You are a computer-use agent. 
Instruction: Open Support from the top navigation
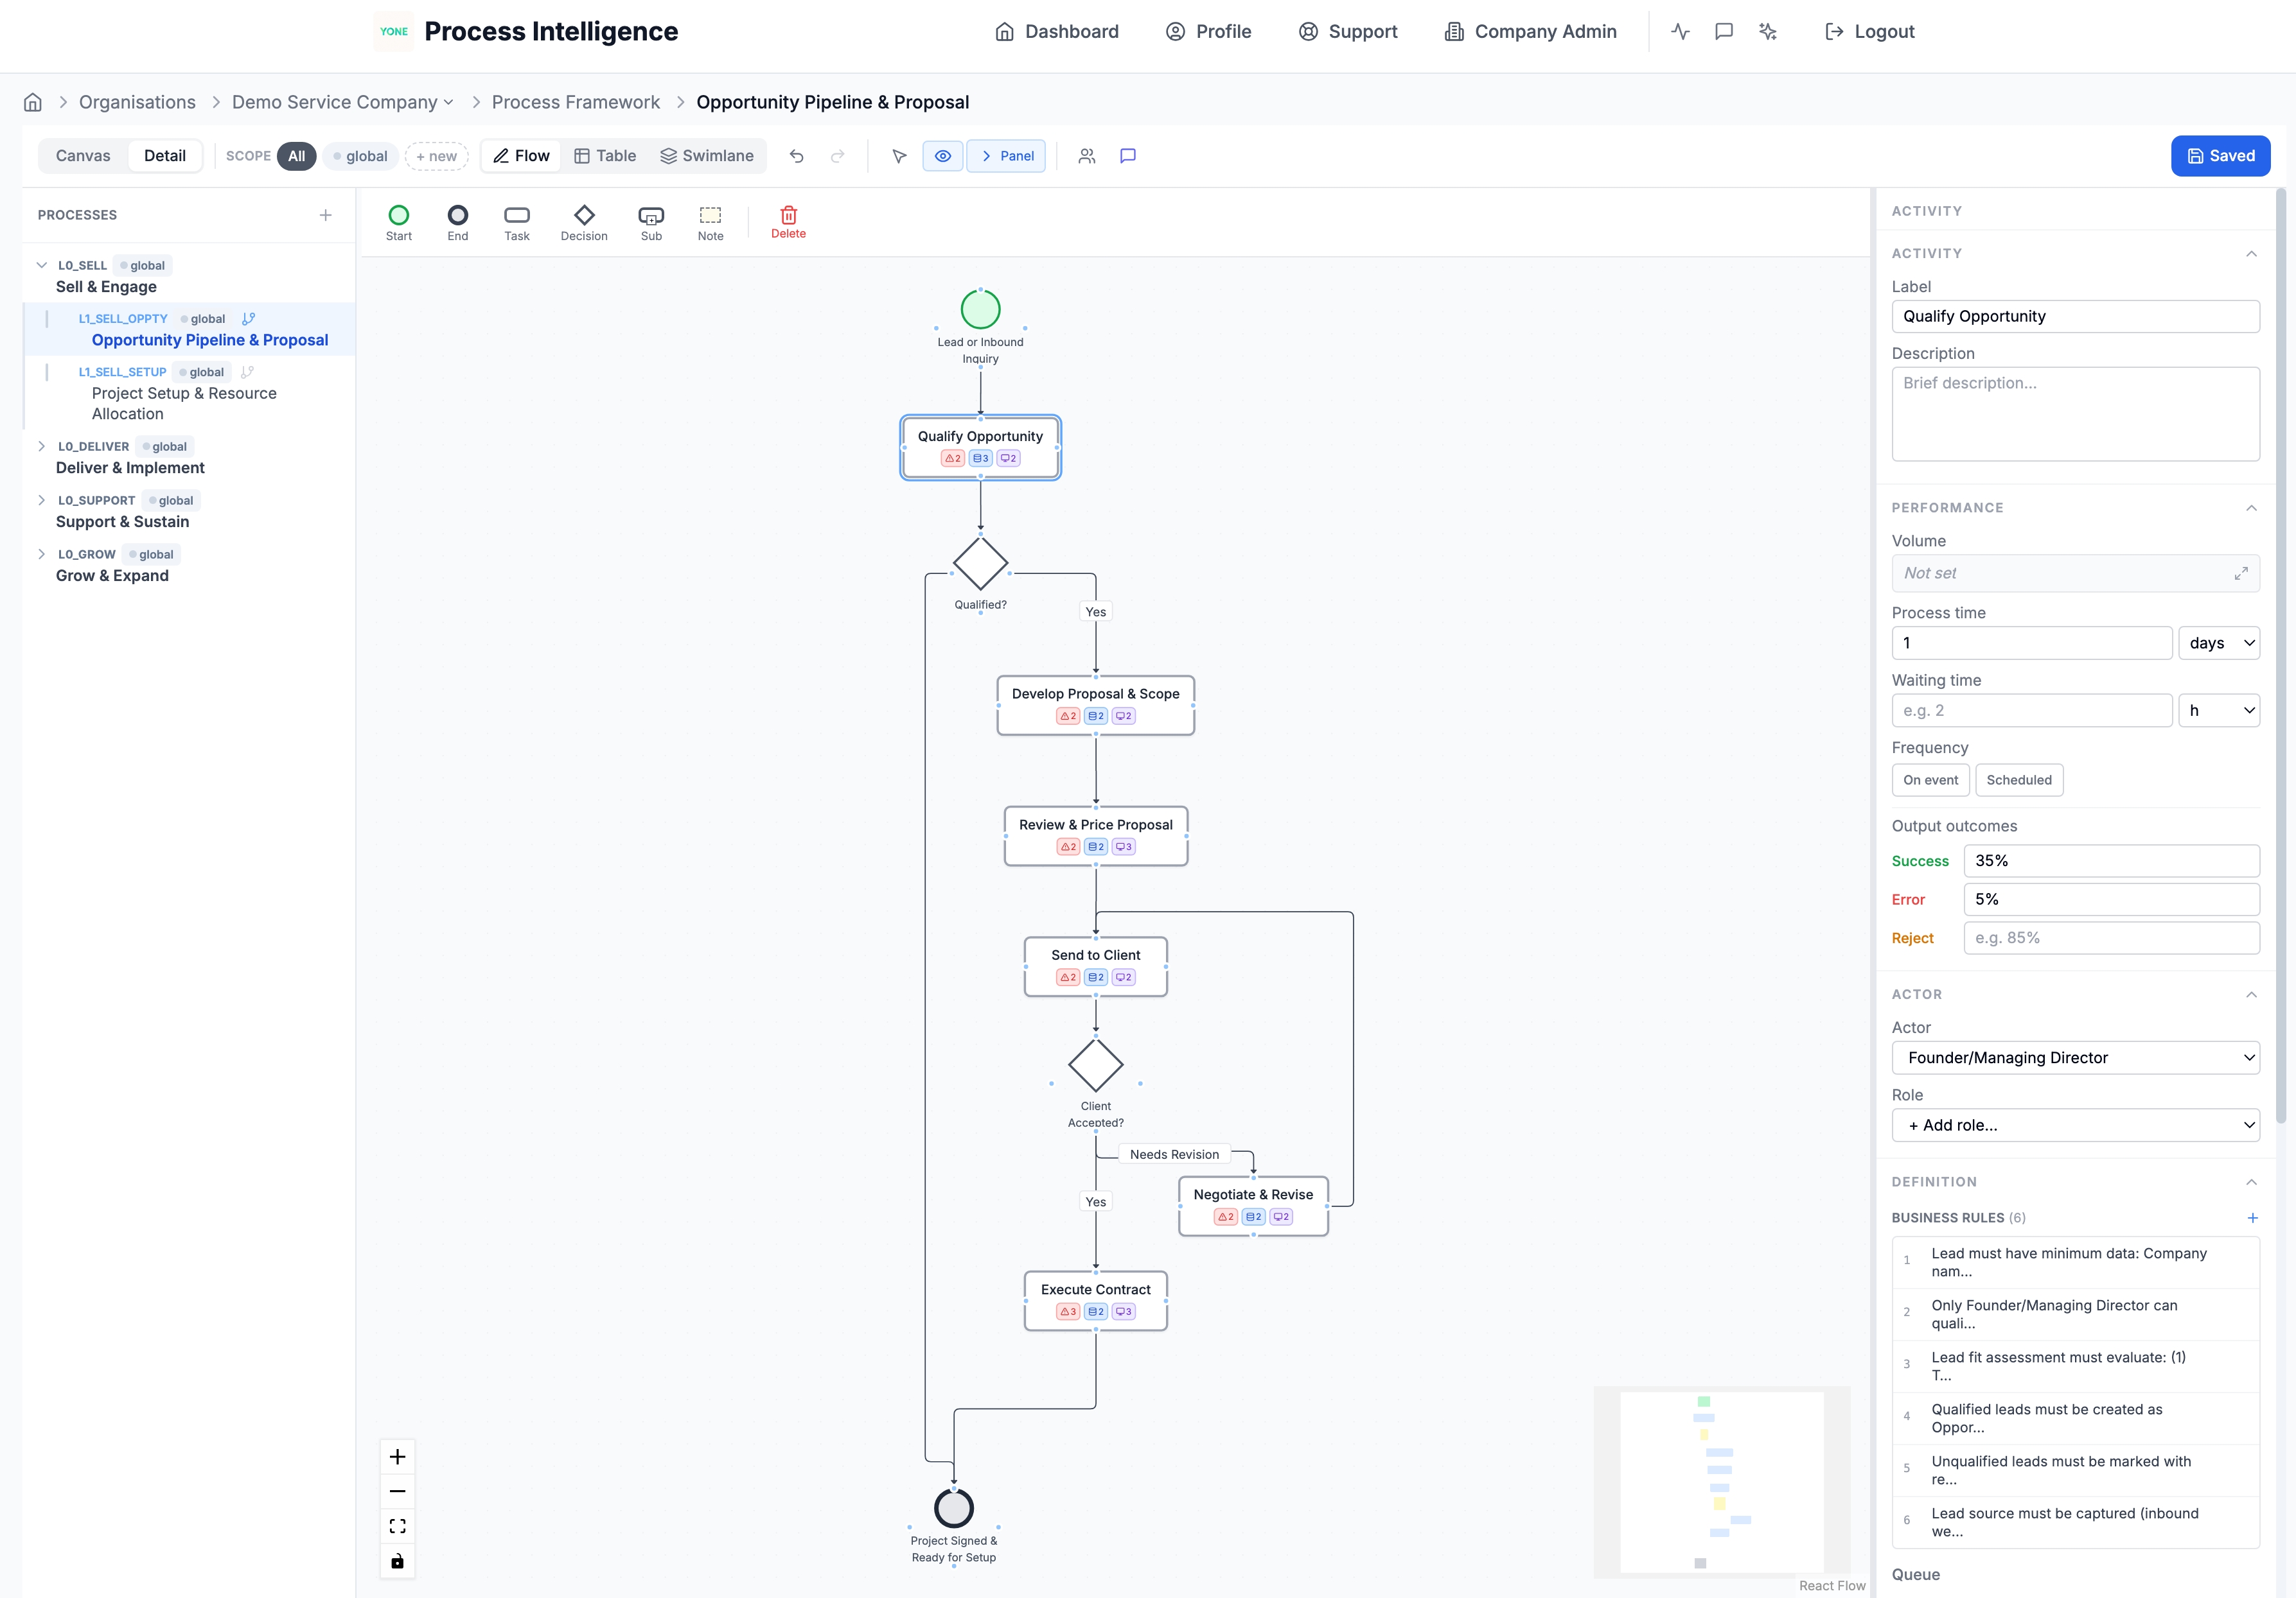(x=1347, y=31)
